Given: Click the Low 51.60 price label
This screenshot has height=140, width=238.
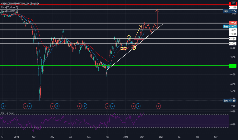Looking at the screenshot, I should coord(230,101).
